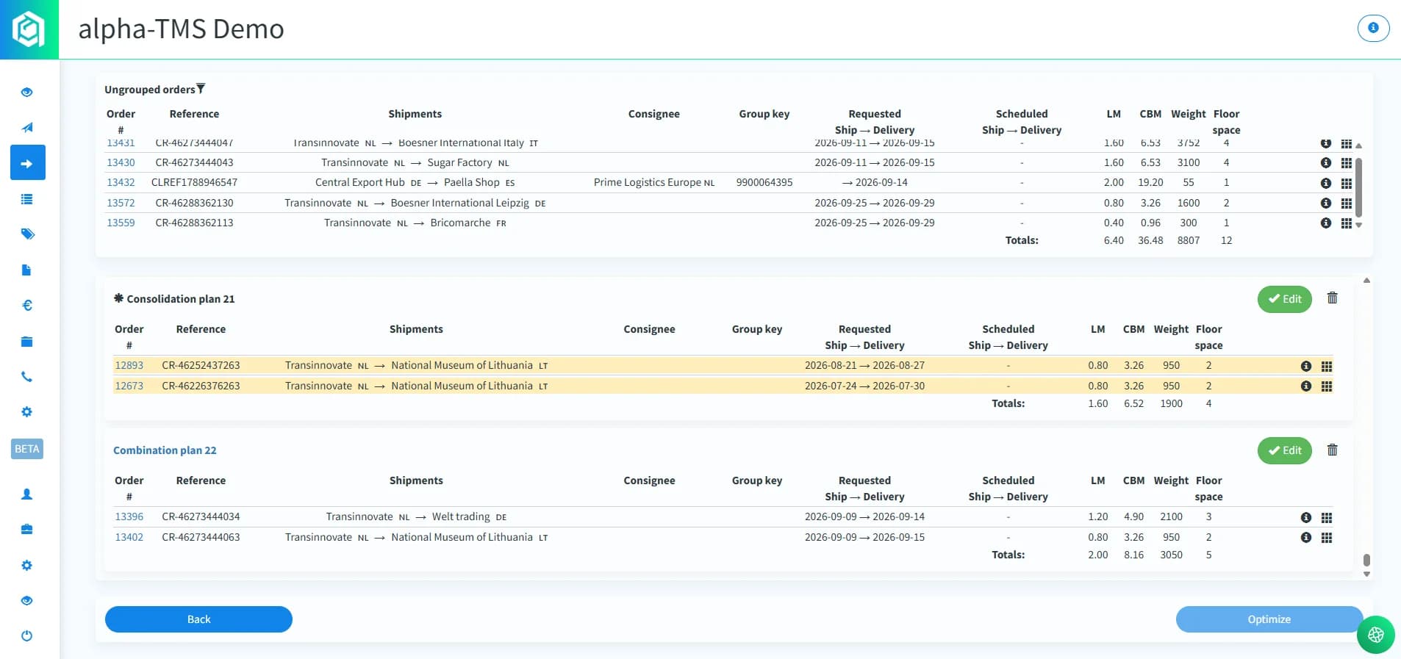Click the green round widget near Optimize

point(1376,635)
